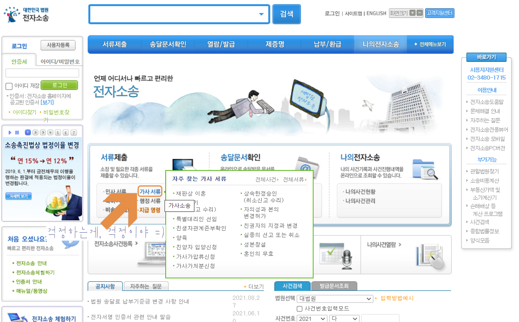519x322 pixels.
Task: Click the 사용자등록 button
Action: click(58, 45)
